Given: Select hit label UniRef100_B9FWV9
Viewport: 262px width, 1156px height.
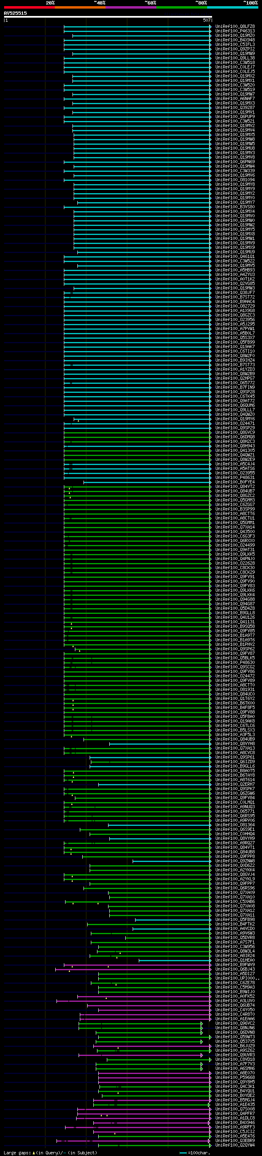Looking at the screenshot, I should tap(235, 964).
